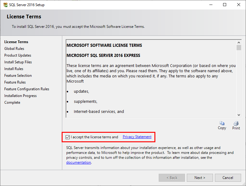
Task: Select the Feature Selection step
Action: (18, 75)
